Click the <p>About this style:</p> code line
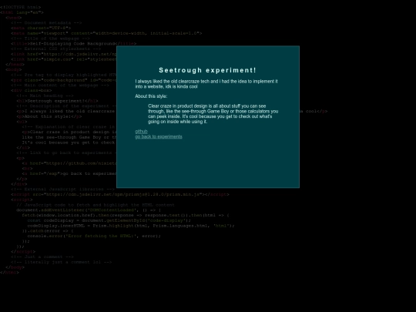 coord(49,116)
